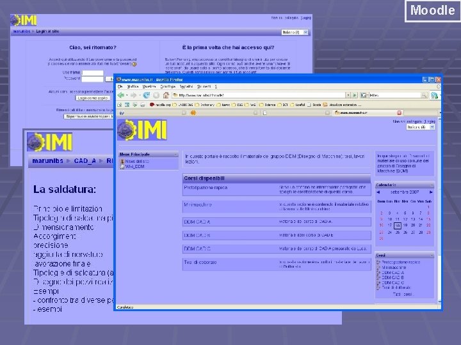The height and width of the screenshot is (345, 461).
Task: Open the Back button history dropdown arrow
Action: pos(127,95)
